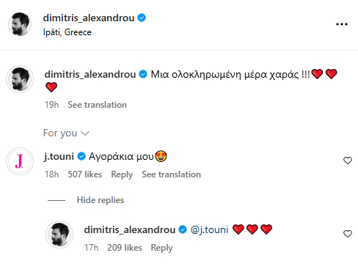Like dimitris_alexandrou's reply with the heart icon
Viewport: 358px width, 269px height.
point(348,234)
